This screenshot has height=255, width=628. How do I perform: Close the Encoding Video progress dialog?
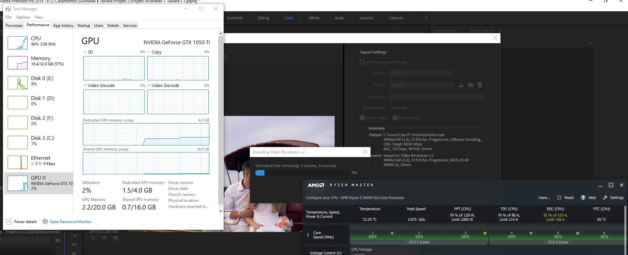point(366,152)
